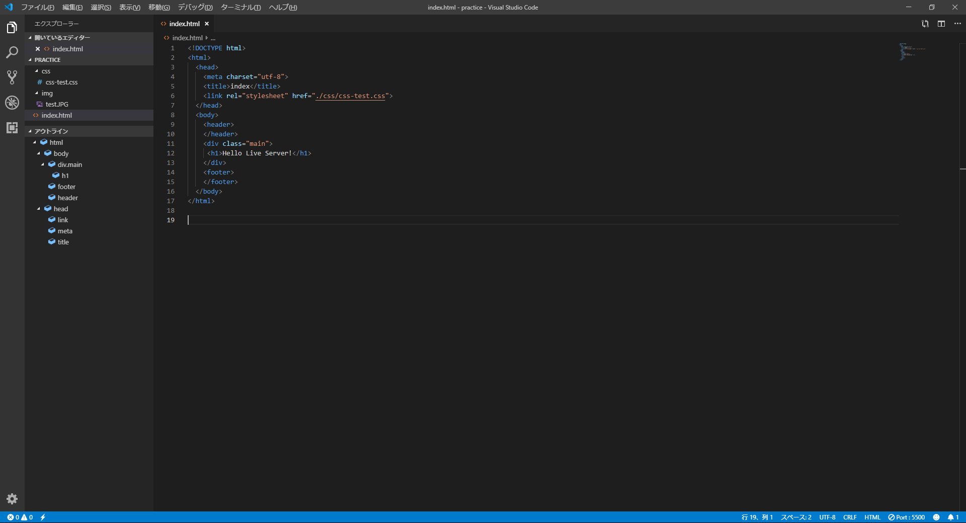Stop Live Server via Port:5500 status item
966x523 pixels.
point(906,517)
